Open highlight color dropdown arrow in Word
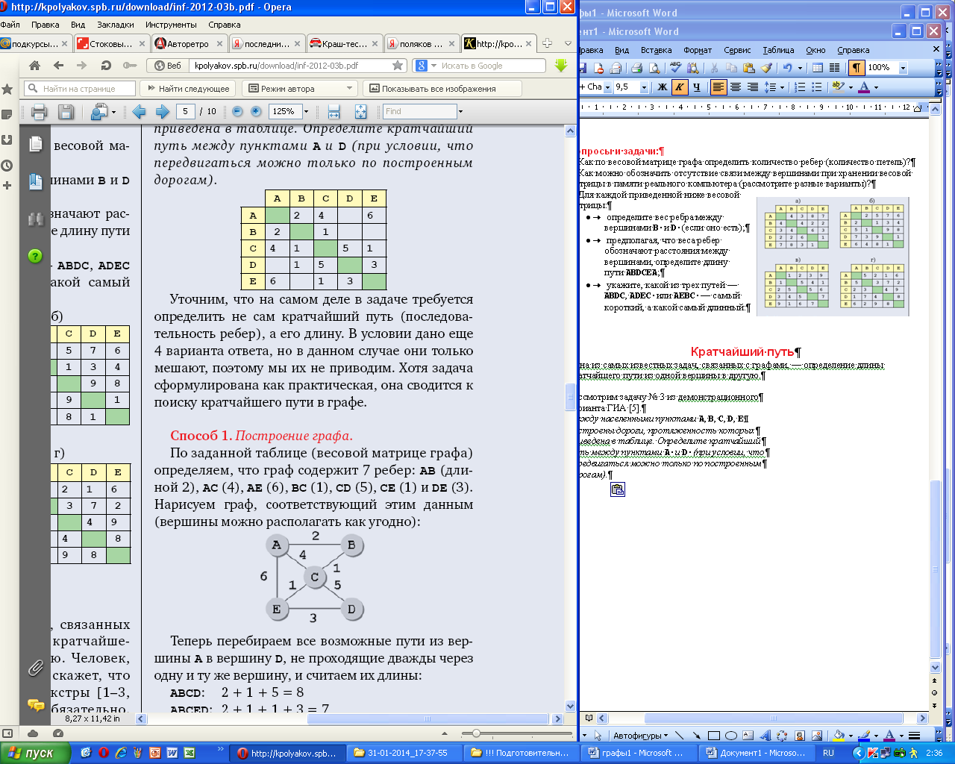Image resolution: width=955 pixels, height=764 pixels. point(851,87)
